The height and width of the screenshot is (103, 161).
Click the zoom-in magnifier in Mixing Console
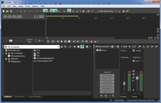pos(113,95)
